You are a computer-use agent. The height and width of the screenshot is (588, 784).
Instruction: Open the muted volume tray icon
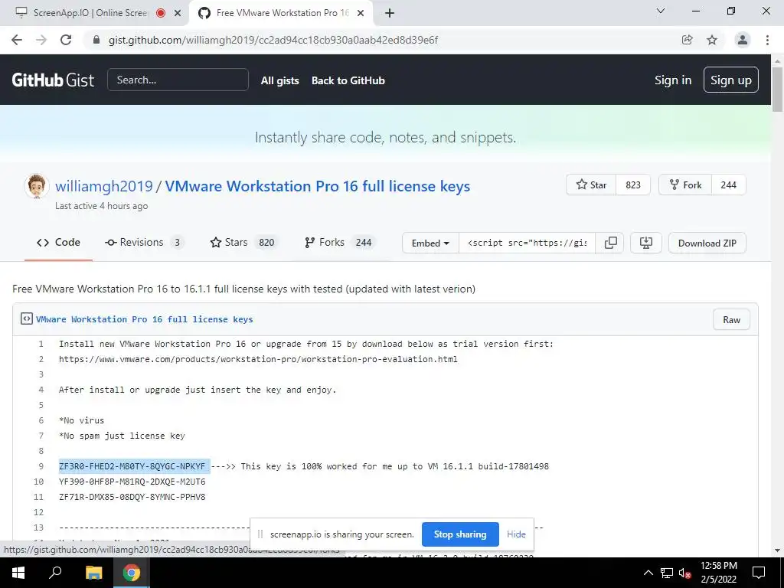pos(685,573)
